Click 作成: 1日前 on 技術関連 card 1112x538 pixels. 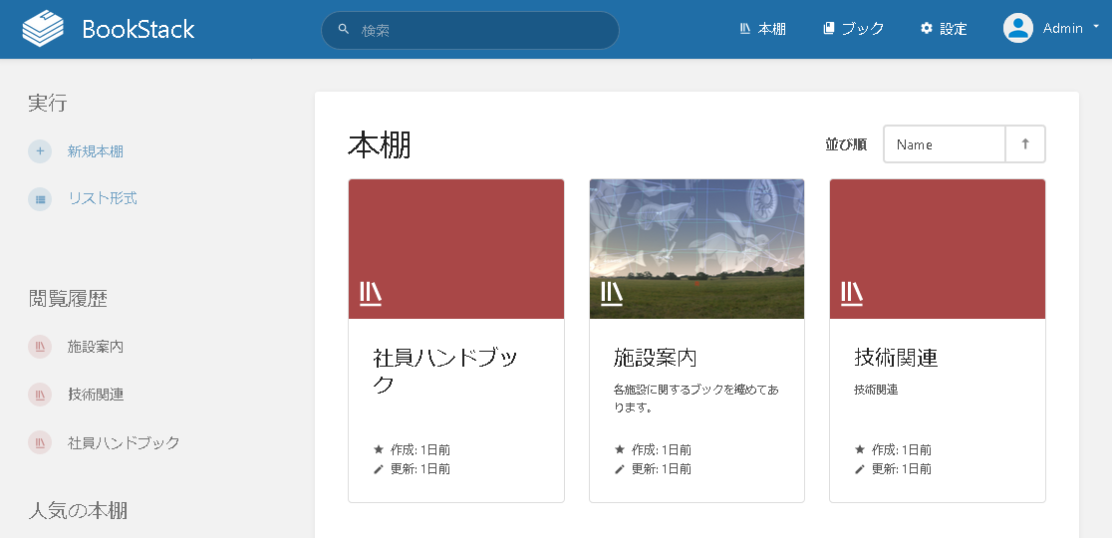(x=902, y=450)
